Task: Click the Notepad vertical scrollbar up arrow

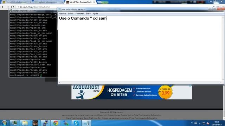Action: click(223, 17)
